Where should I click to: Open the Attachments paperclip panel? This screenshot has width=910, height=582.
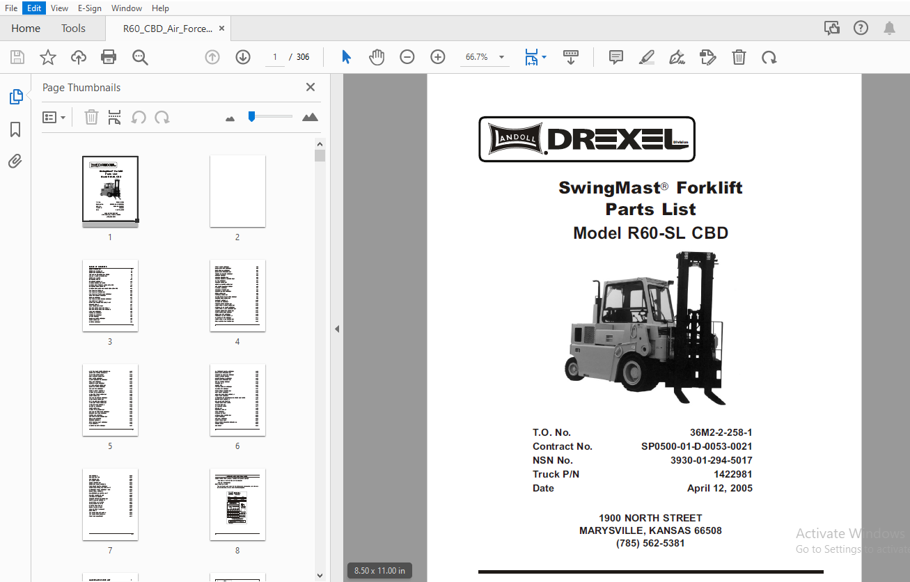click(x=15, y=162)
